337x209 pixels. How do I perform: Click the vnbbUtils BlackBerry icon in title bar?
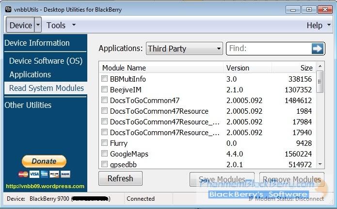(x=8, y=9)
